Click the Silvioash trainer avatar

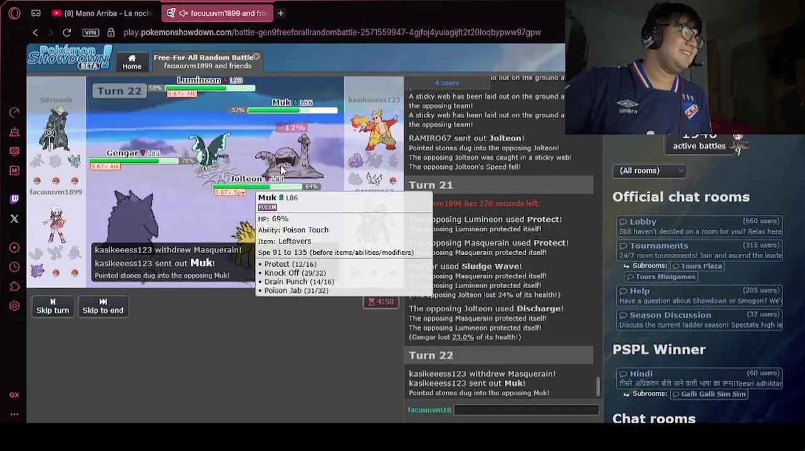click(x=56, y=128)
